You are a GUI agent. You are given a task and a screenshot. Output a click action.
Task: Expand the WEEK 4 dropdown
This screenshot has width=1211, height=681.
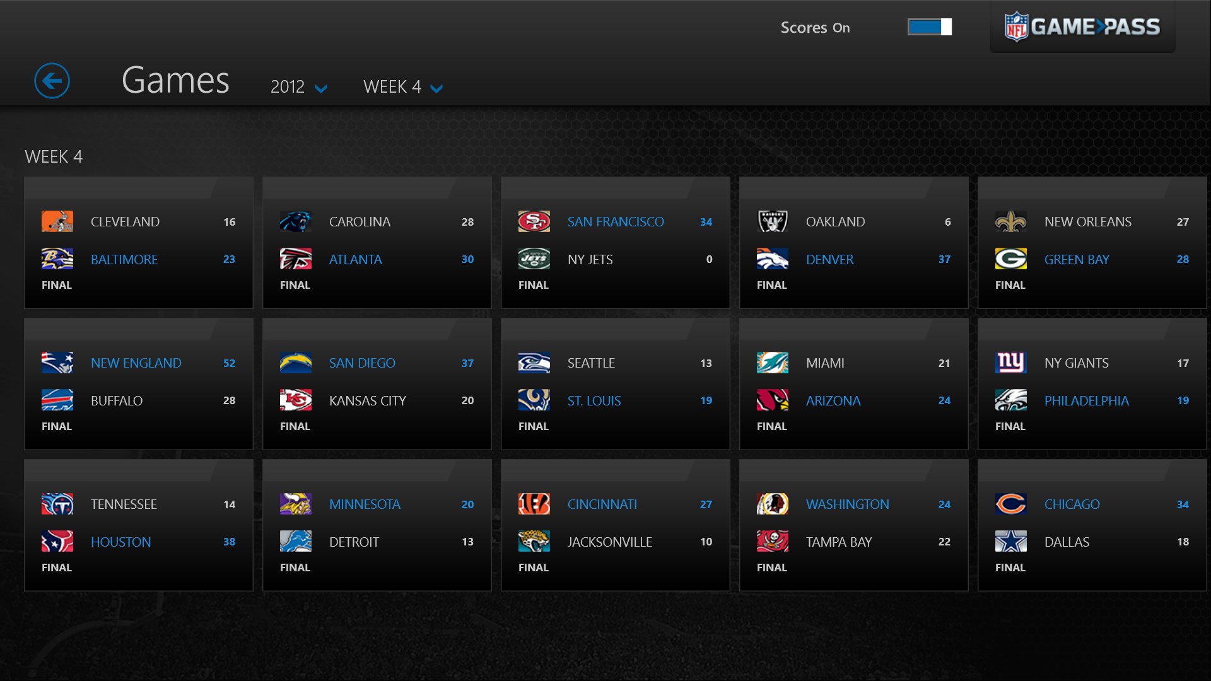[402, 87]
